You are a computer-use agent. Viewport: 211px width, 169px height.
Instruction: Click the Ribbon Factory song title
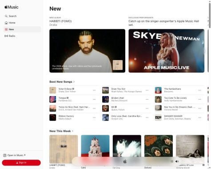(x=66, y=116)
